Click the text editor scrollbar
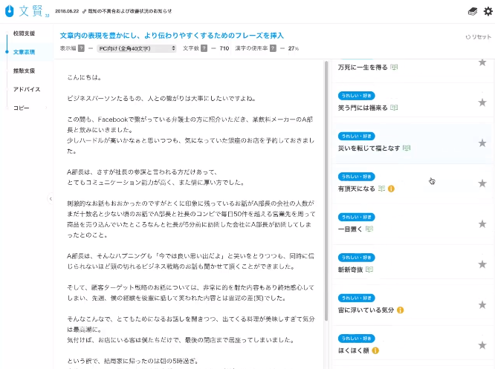 pyautogui.click(x=326, y=191)
